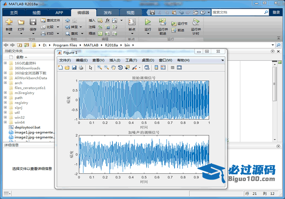Toggle the Edit Plot arrow tool
285x199 pixels.
pos(90,68)
